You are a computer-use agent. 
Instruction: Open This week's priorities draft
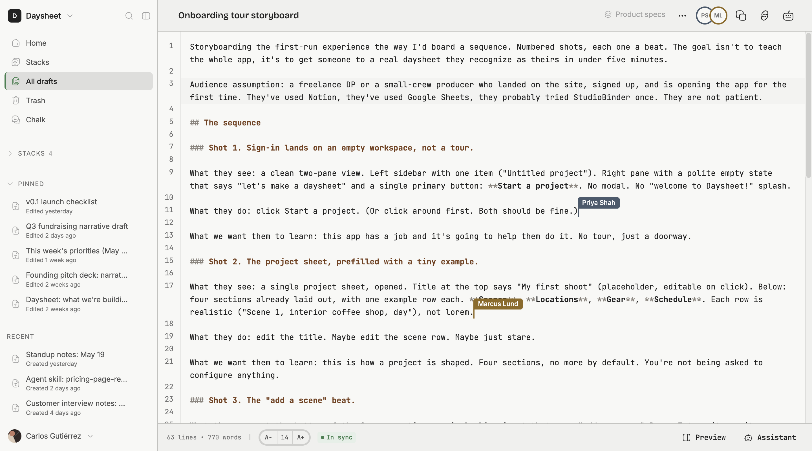(79, 255)
